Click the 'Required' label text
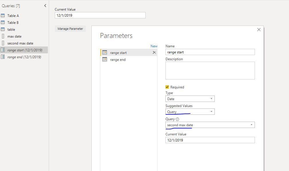This screenshot has width=289, height=171. point(177,87)
